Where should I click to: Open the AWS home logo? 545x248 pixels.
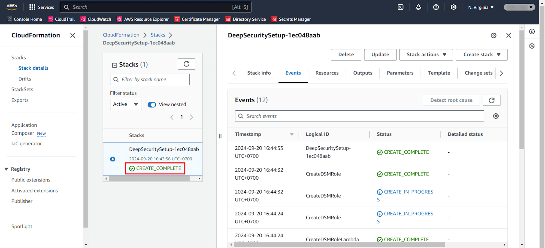pos(12,7)
